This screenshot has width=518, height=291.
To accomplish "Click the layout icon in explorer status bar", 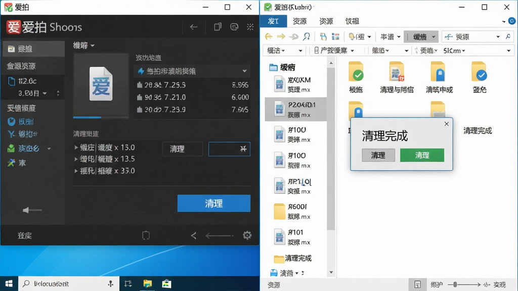I will [x=417, y=284].
